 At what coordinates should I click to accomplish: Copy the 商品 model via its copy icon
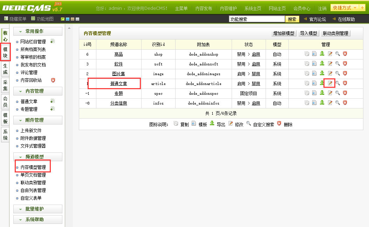307,54
